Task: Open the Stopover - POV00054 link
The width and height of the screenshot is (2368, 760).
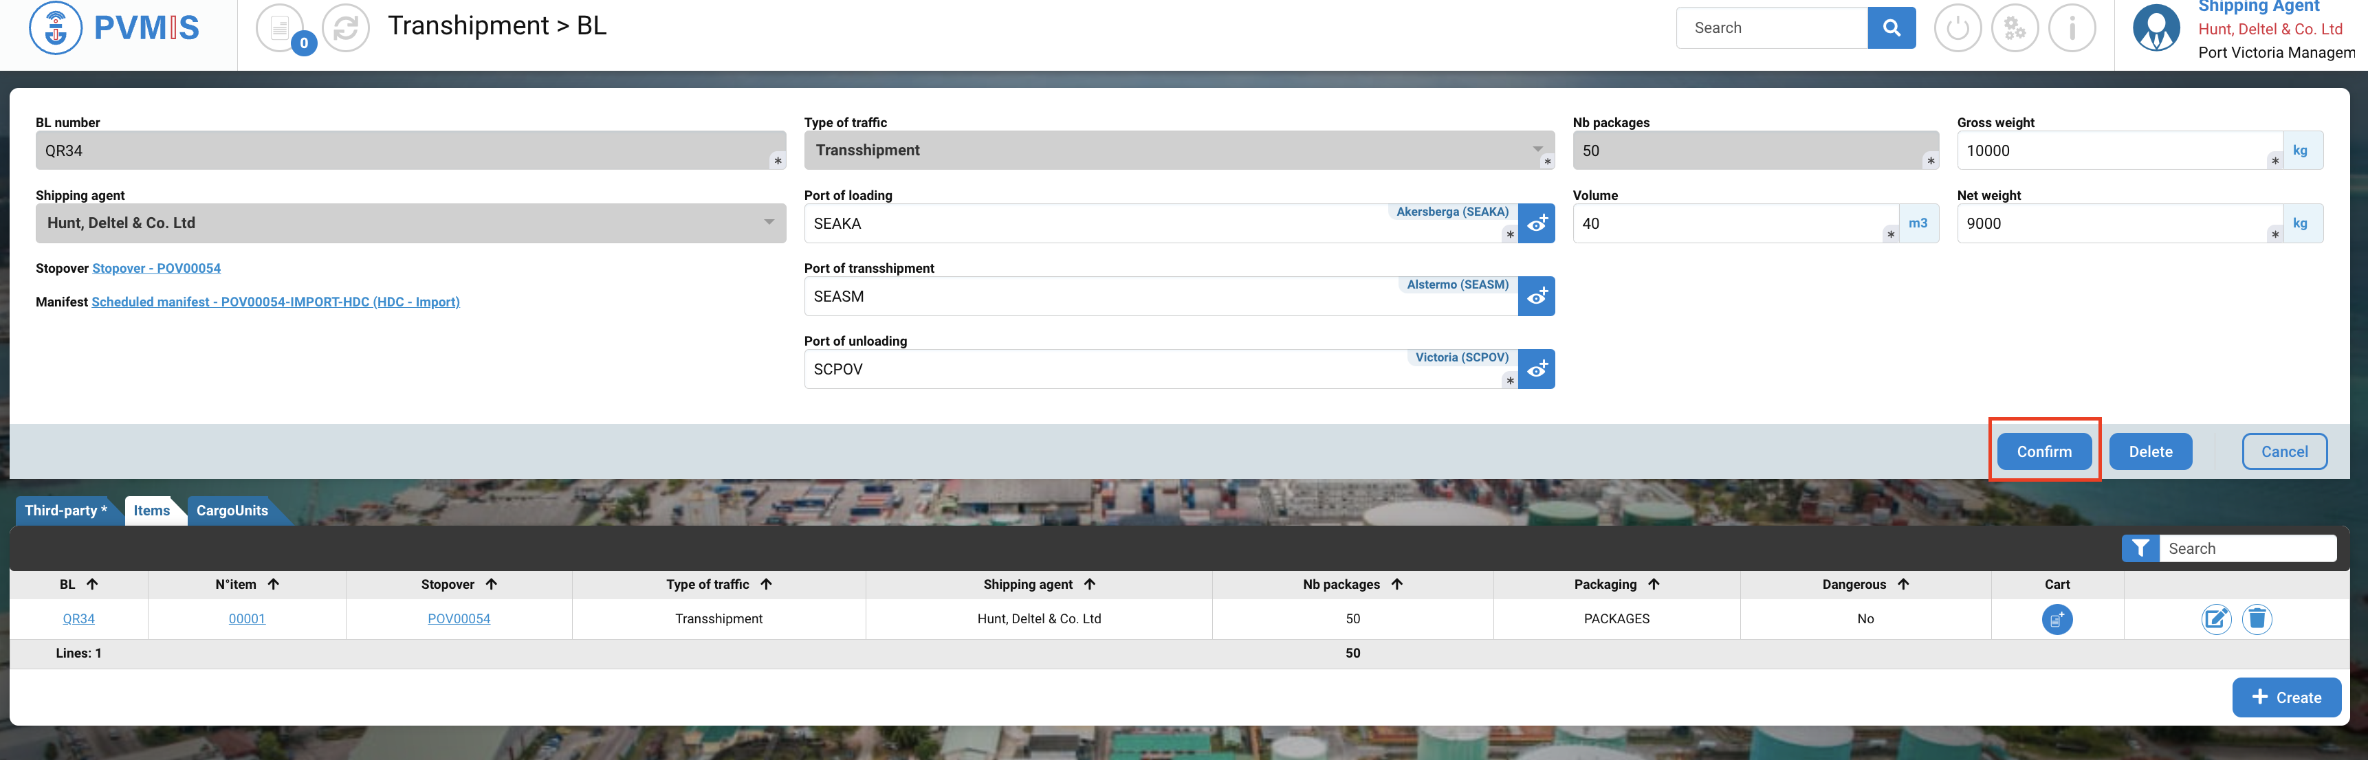Action: click(156, 269)
